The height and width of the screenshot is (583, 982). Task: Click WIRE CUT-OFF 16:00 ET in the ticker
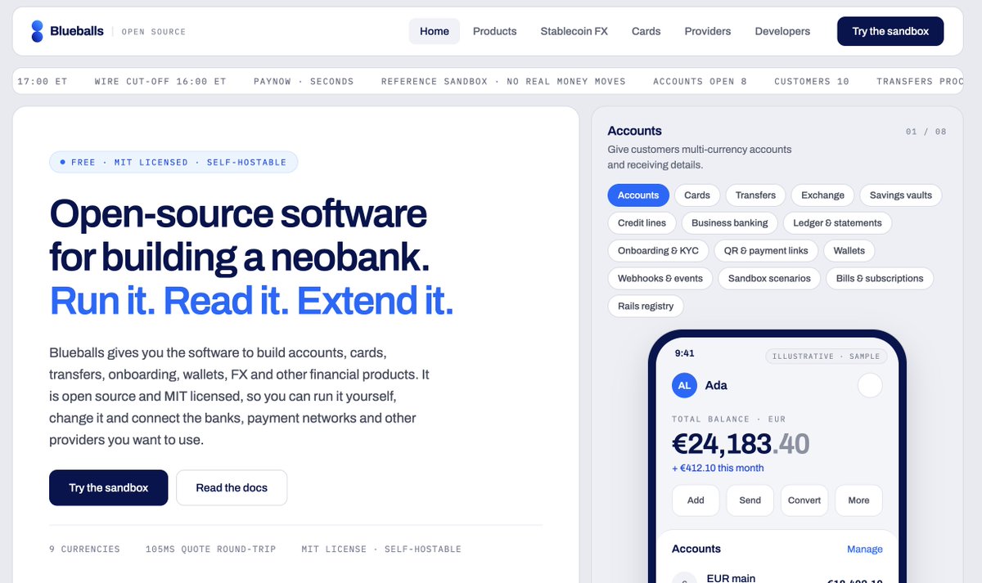tap(160, 82)
